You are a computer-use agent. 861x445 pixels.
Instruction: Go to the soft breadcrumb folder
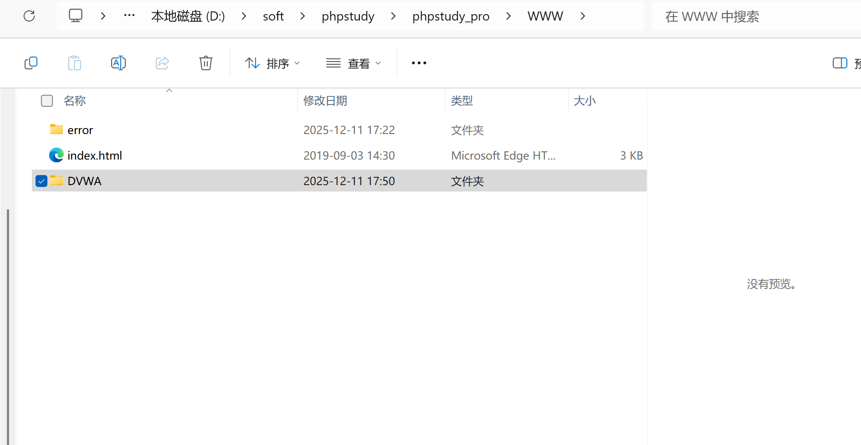point(273,16)
